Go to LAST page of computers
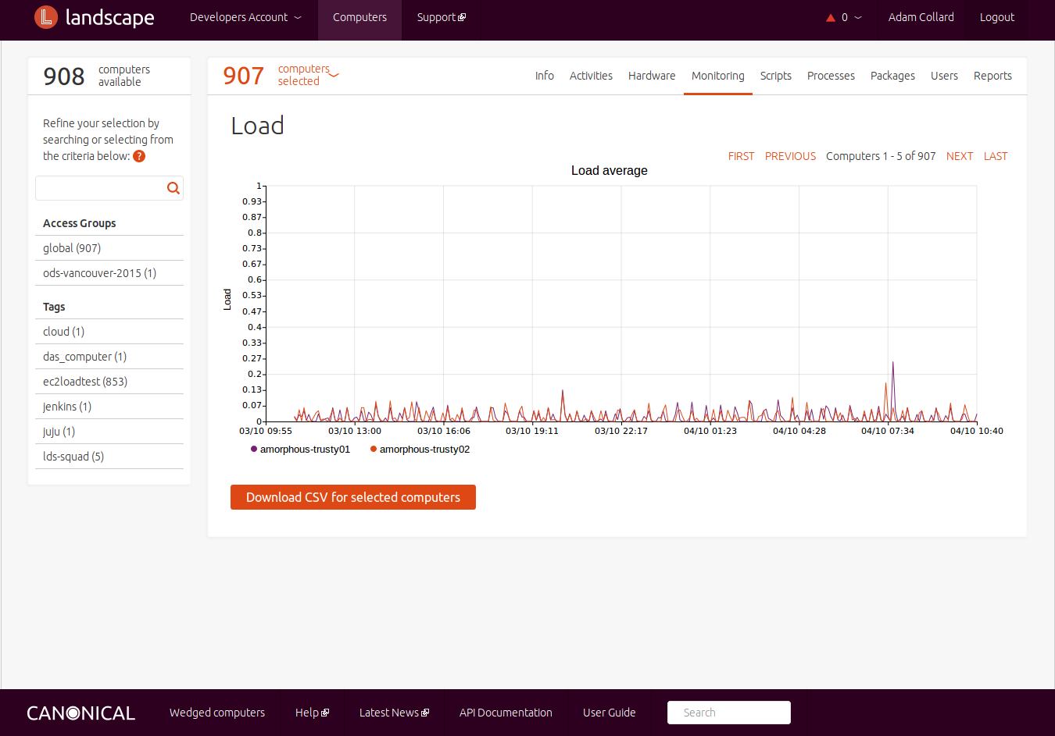The image size is (1055, 736). tap(996, 156)
